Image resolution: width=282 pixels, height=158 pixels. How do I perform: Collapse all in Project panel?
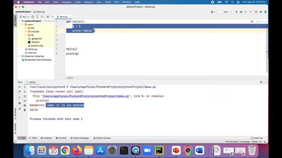42,17
